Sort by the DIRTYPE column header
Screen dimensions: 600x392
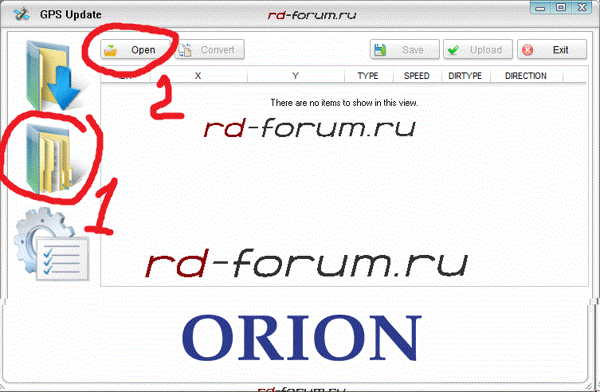click(x=465, y=76)
